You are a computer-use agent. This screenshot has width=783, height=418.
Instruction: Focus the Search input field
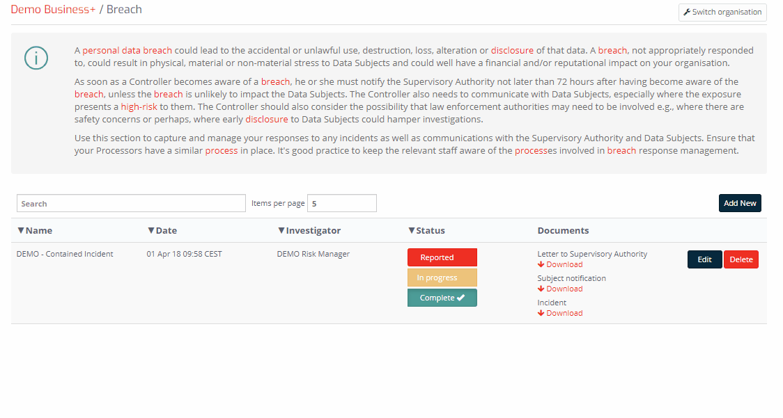point(131,204)
